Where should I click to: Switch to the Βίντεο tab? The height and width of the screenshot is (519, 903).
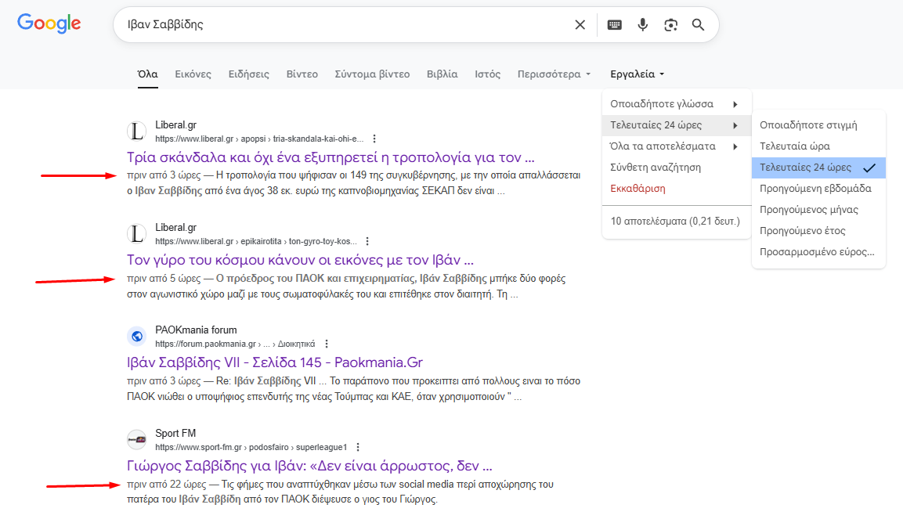pos(302,74)
